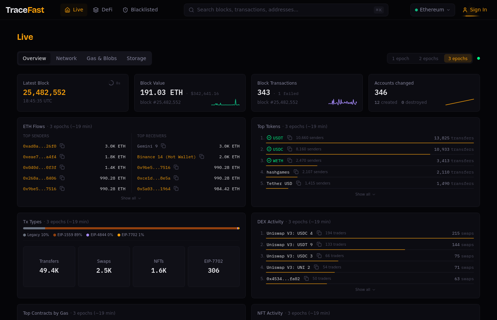Click the Uniswap V3: USDT 9 swaps bar
The height and width of the screenshot is (320, 497).
click(x=370, y=250)
